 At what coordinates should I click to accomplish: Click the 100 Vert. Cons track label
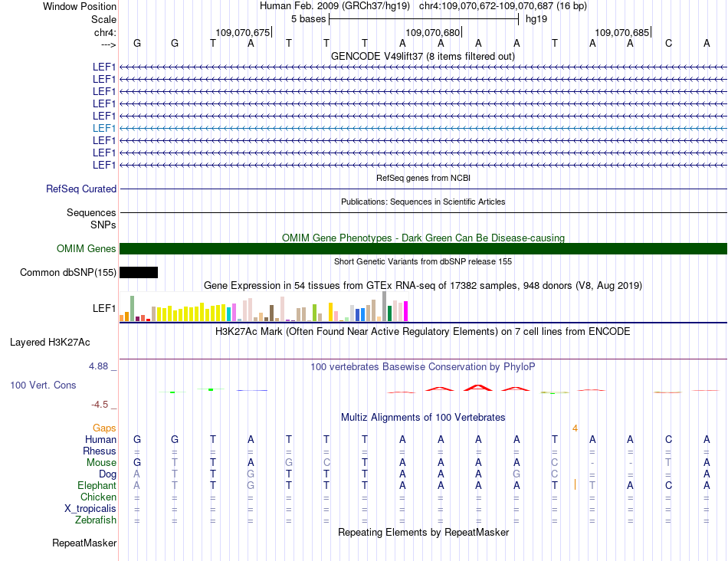(x=43, y=385)
